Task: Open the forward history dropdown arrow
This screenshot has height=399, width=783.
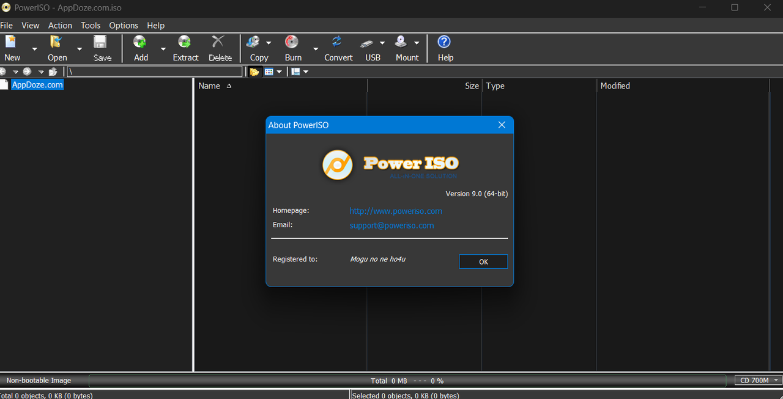Action: coord(41,71)
